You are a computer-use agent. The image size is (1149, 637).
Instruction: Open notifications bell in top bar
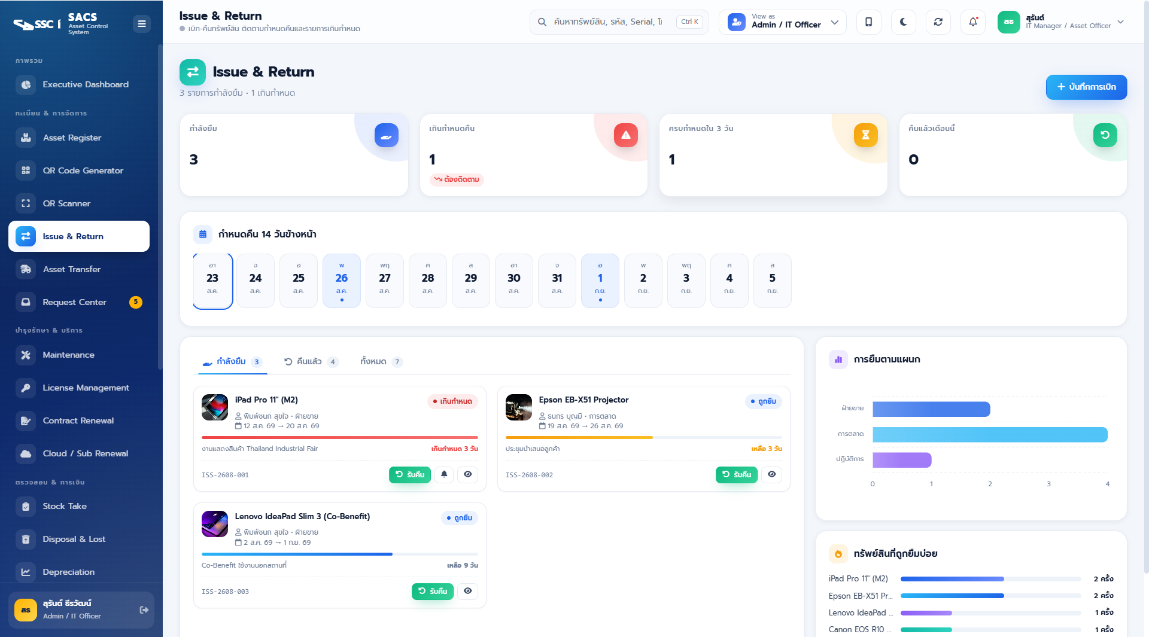pyautogui.click(x=973, y=22)
